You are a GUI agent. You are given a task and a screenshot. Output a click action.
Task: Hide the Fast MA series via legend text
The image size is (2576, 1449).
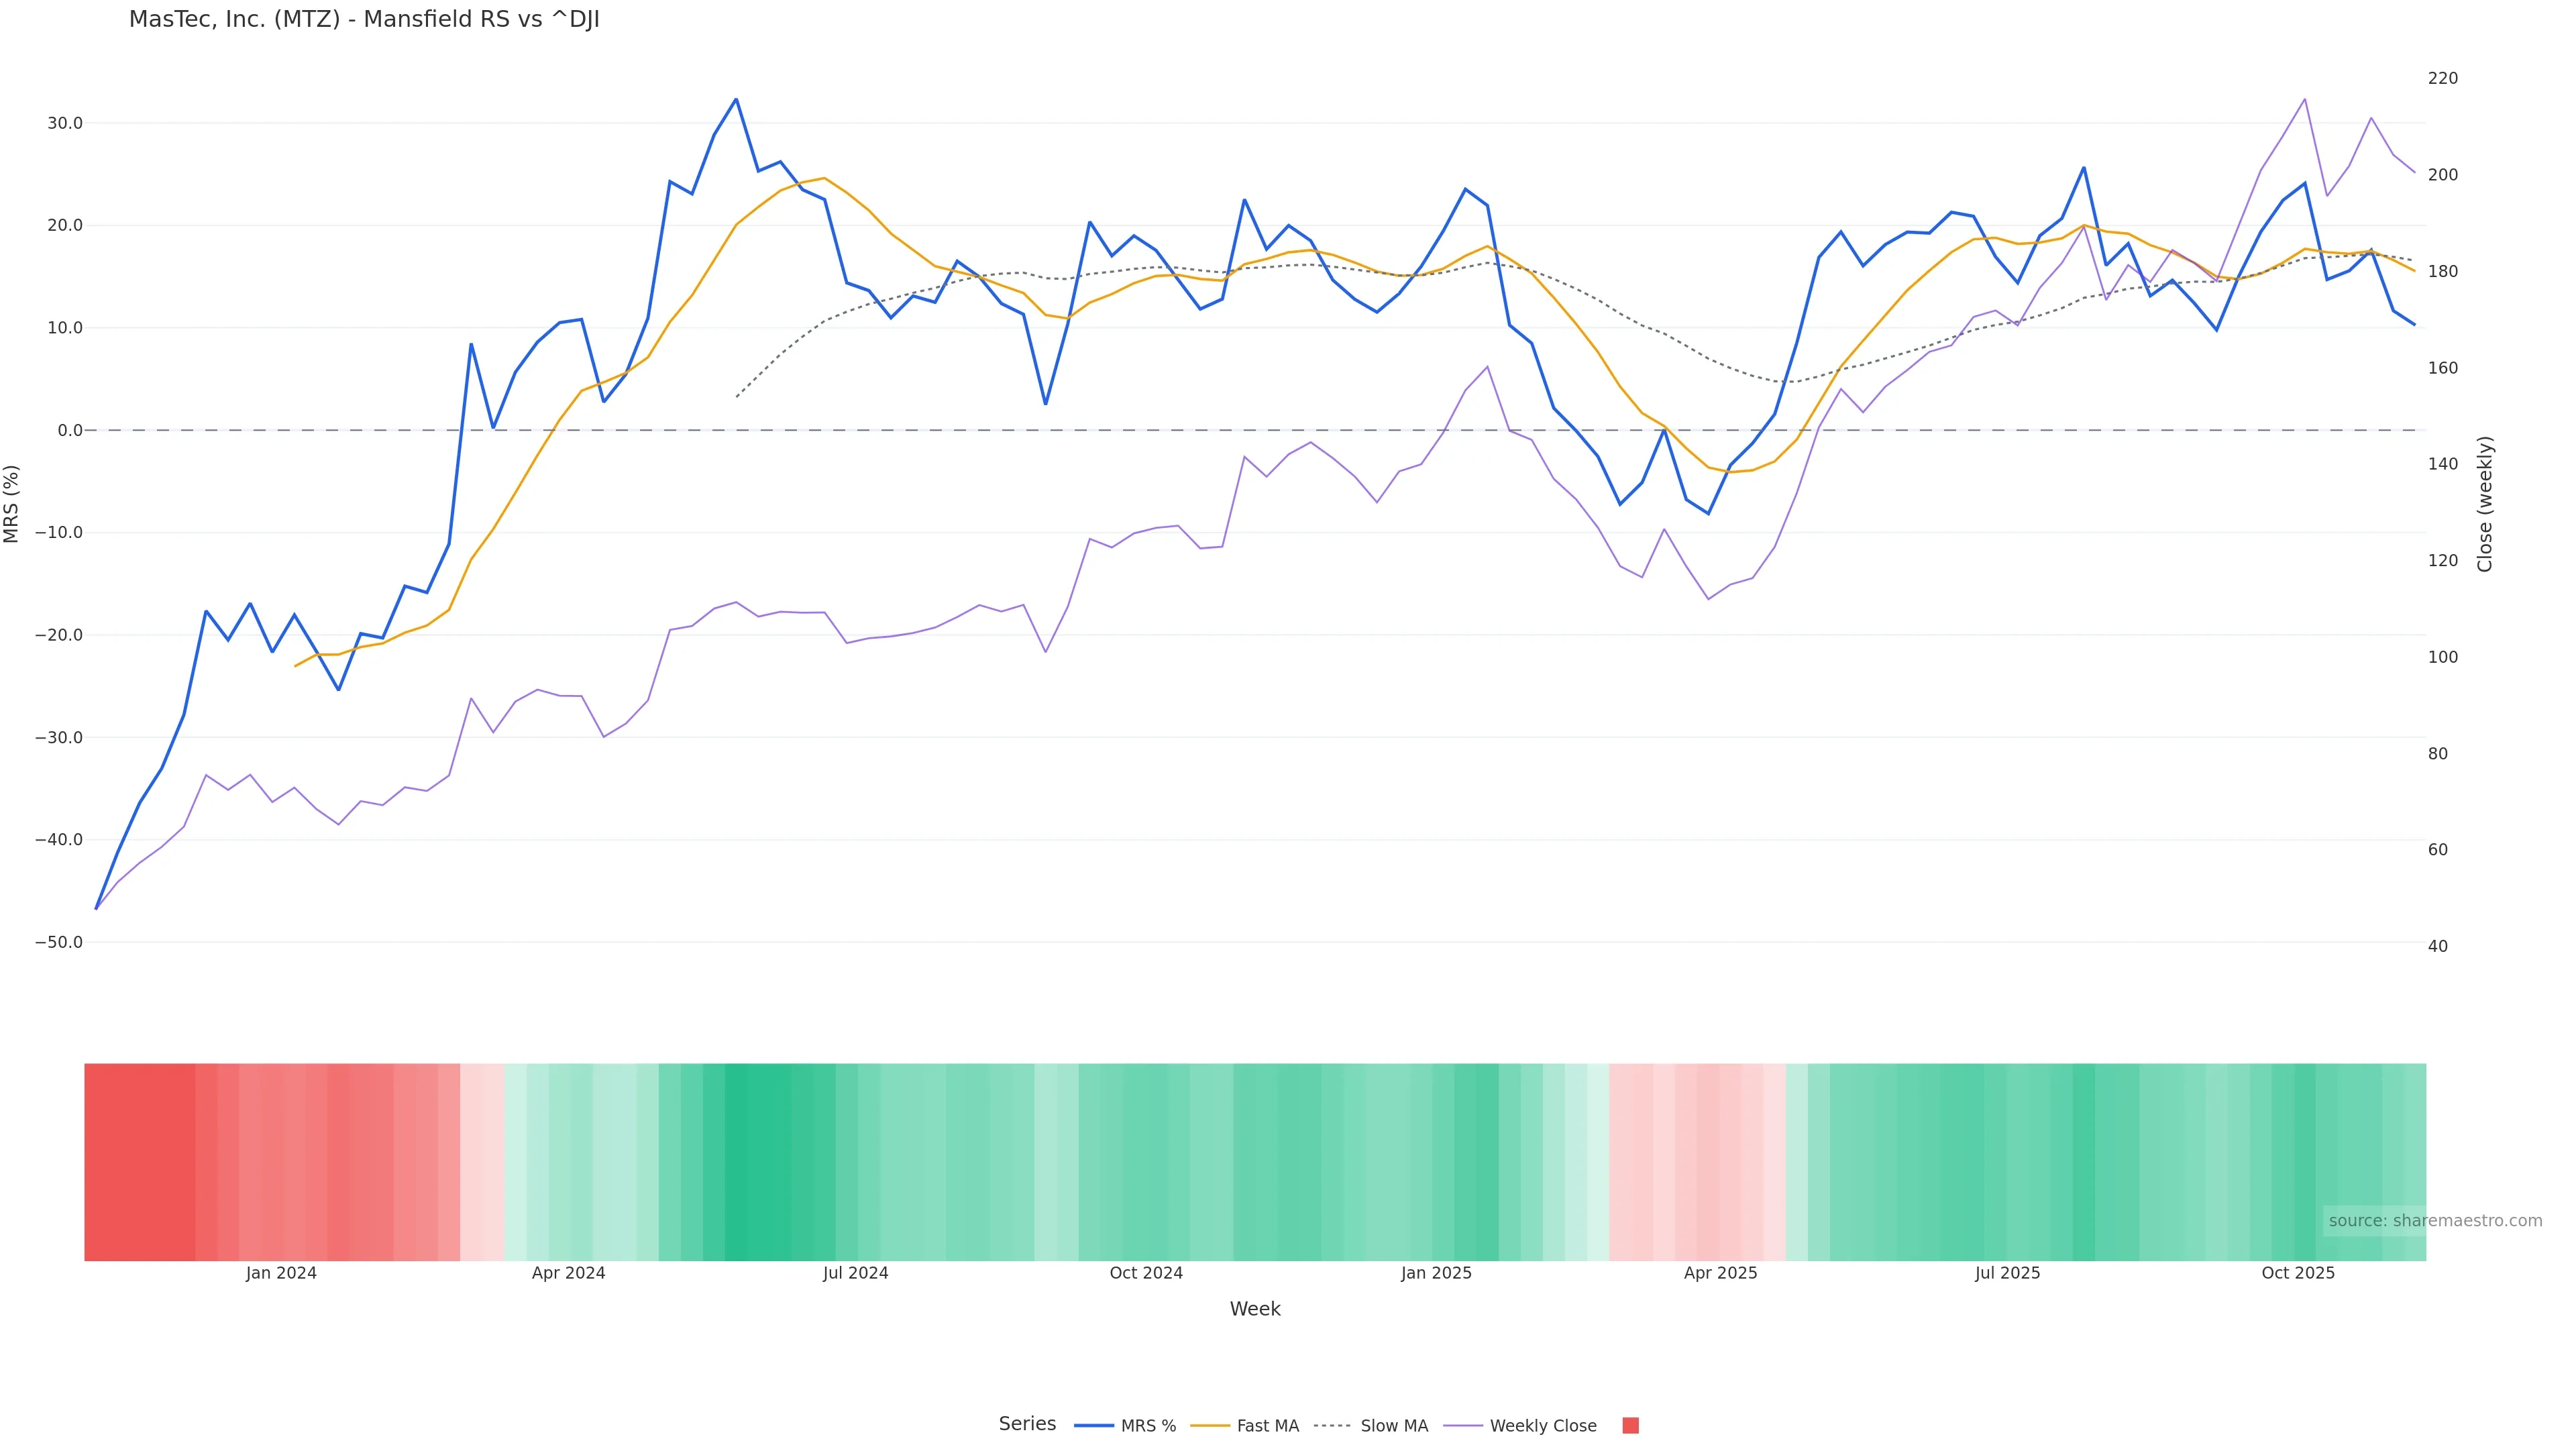point(1267,1426)
